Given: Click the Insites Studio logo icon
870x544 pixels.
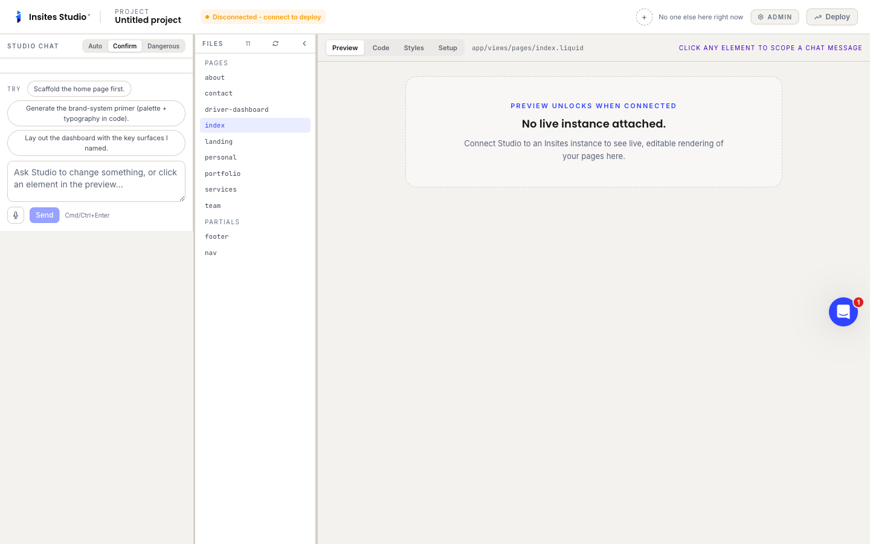Looking at the screenshot, I should (x=18, y=17).
